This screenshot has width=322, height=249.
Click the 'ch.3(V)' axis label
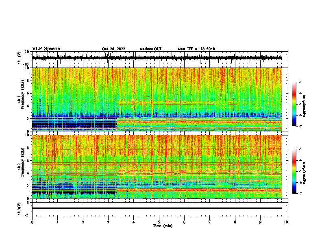20,209
